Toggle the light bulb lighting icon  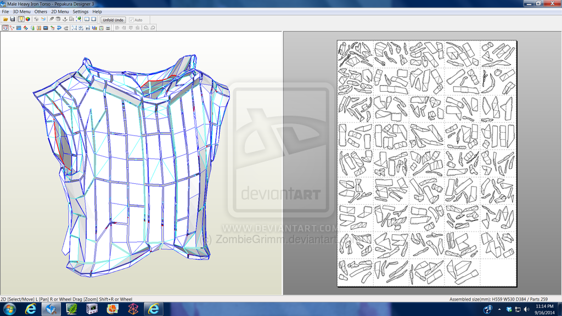tap(21, 19)
